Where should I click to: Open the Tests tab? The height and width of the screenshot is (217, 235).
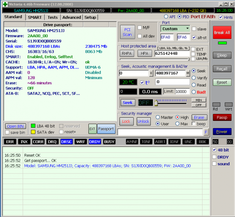tap(53, 18)
